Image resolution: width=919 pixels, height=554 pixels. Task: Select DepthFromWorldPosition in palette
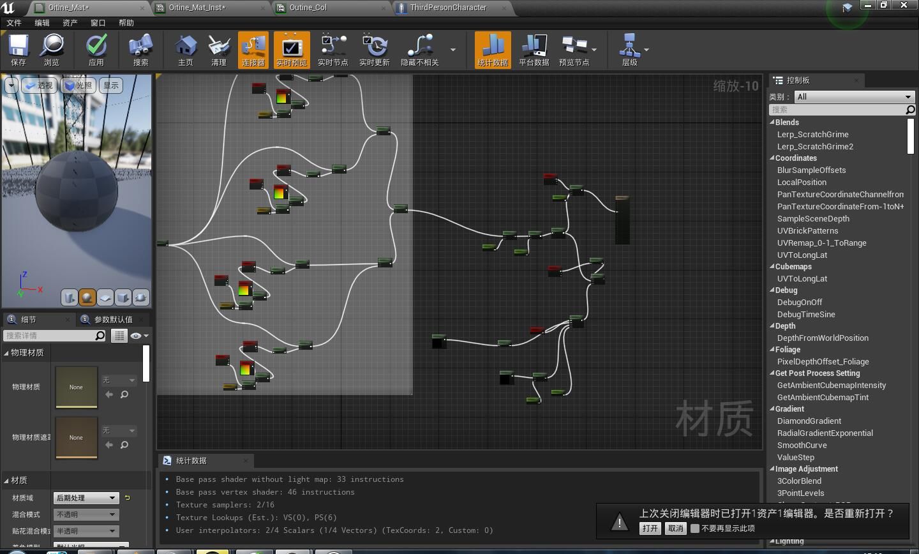pyautogui.click(x=823, y=338)
